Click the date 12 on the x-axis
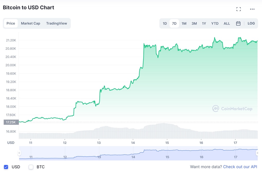This screenshot has width=262, height=172. pyautogui.click(x=65, y=143)
